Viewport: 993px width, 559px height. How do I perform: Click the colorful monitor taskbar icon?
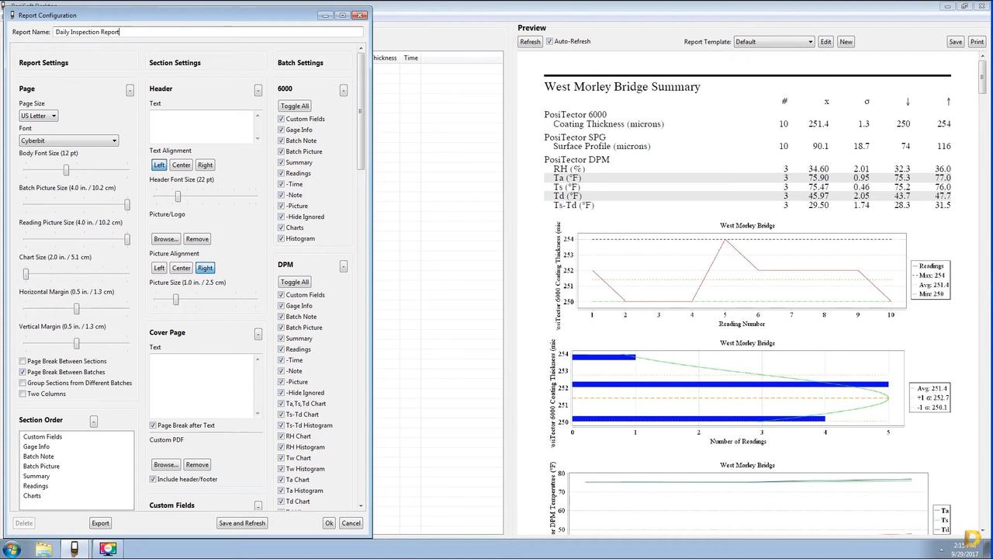click(107, 549)
